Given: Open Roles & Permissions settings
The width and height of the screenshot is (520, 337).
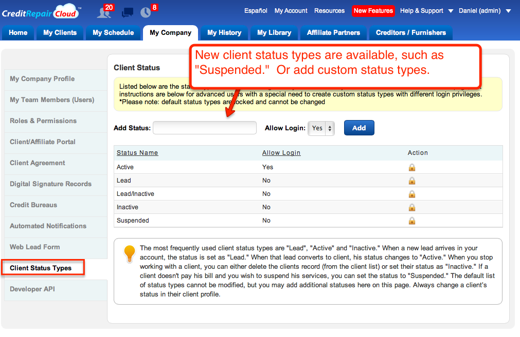Looking at the screenshot, I should coord(56,121).
